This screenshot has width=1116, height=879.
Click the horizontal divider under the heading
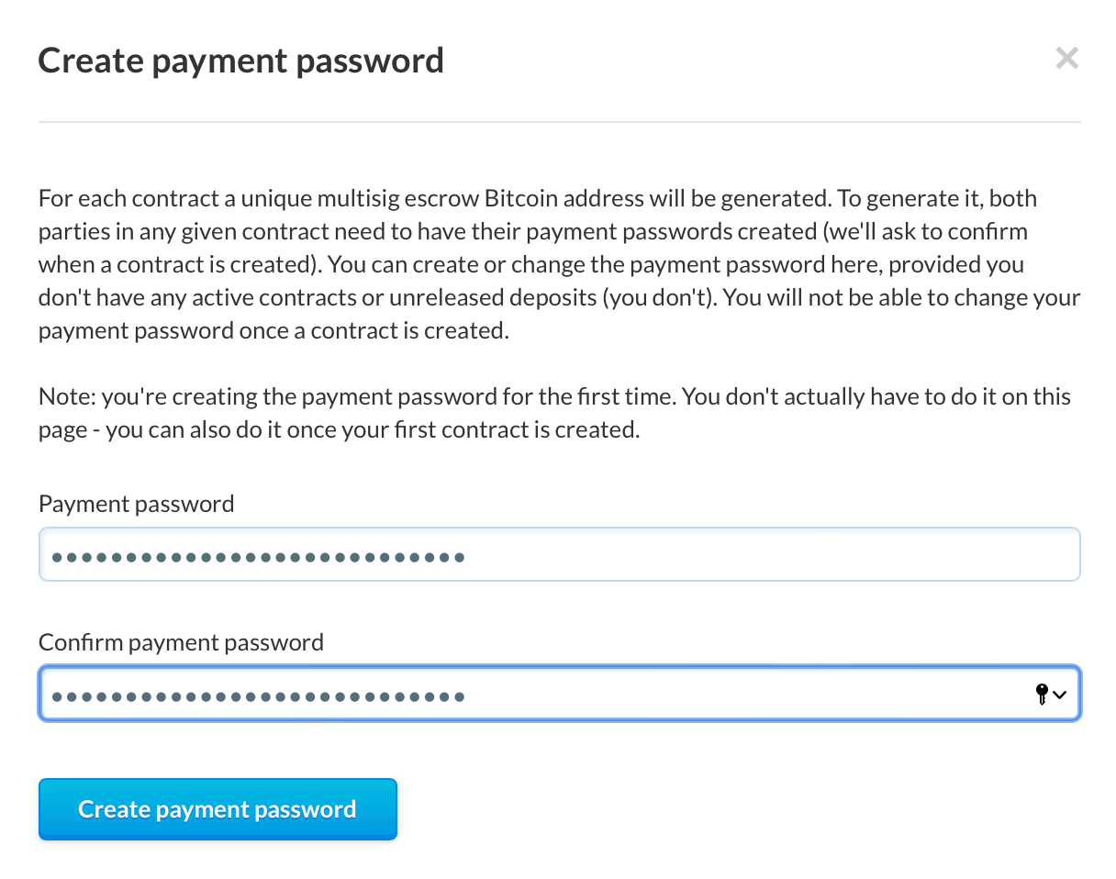pos(559,121)
